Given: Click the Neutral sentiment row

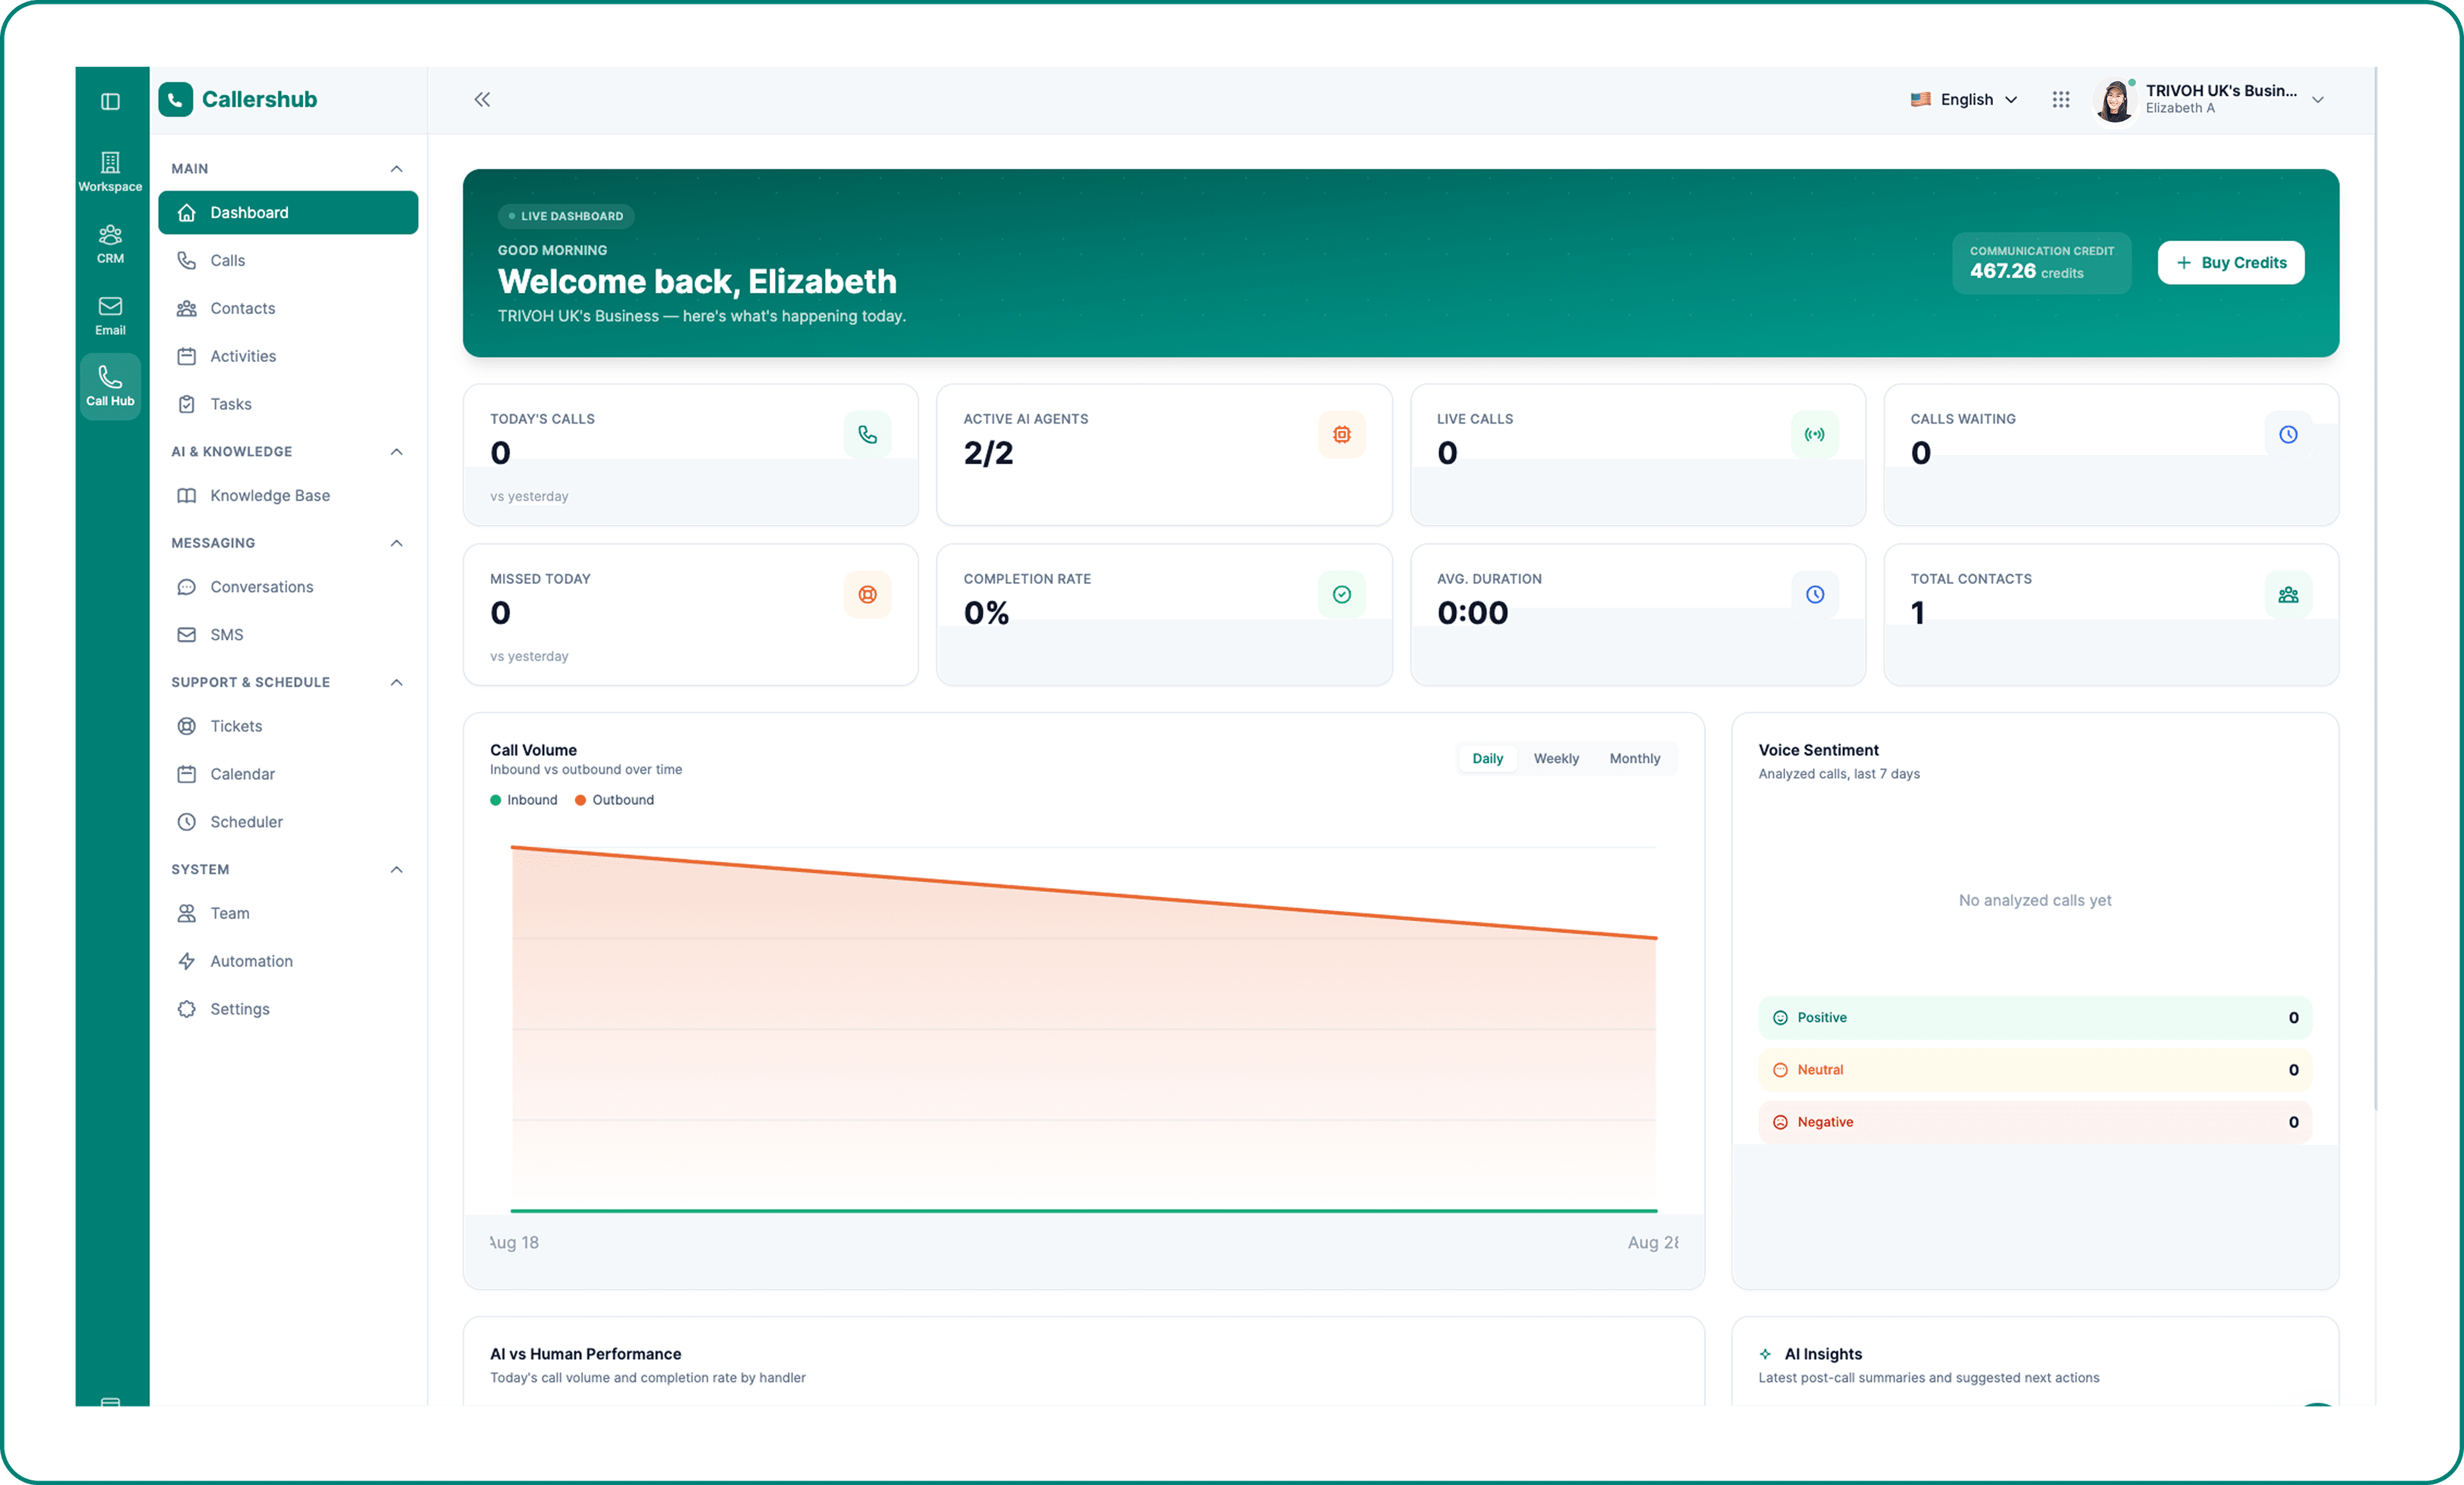Looking at the screenshot, I should pos(2034,1069).
